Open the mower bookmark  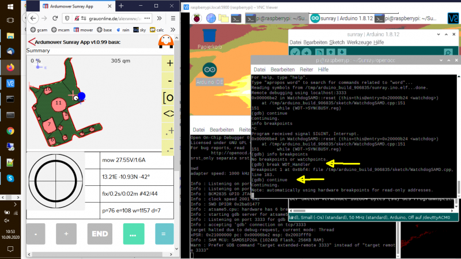click(83, 30)
